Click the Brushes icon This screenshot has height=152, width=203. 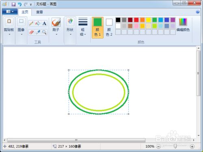pos(56,22)
